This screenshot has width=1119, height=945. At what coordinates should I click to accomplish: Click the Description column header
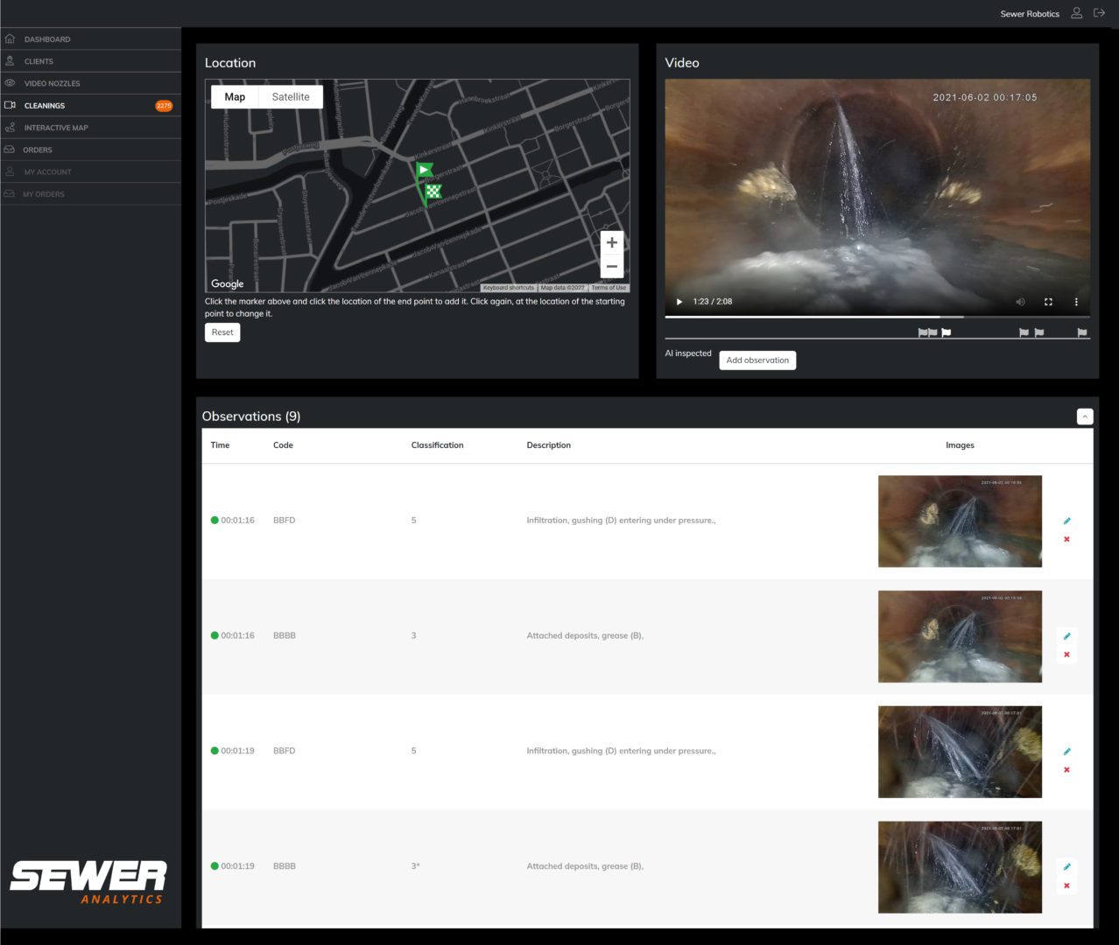(x=548, y=445)
